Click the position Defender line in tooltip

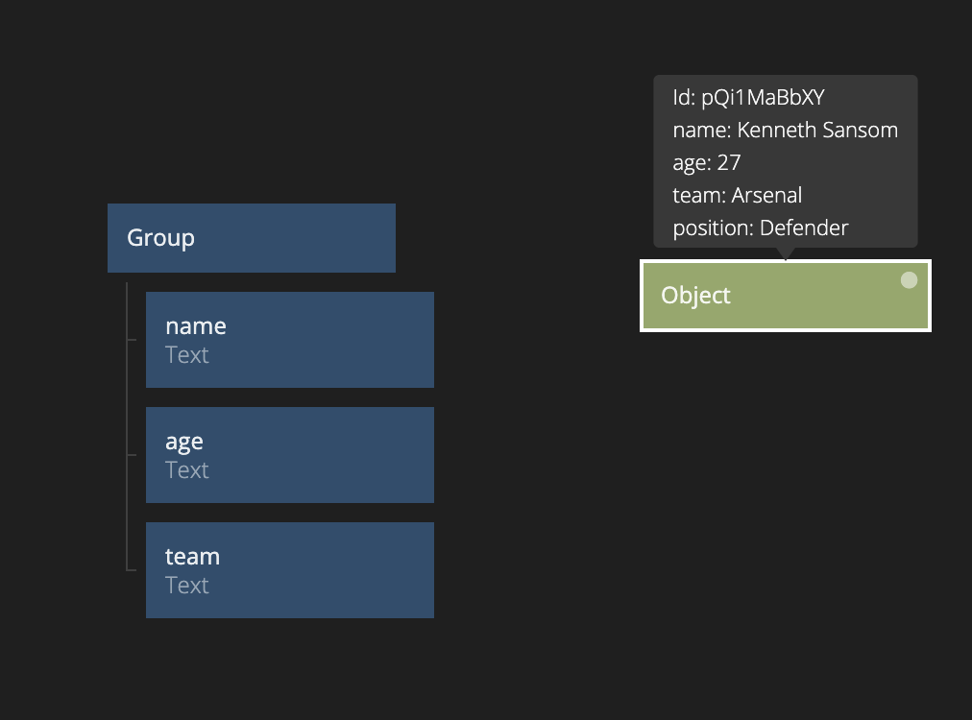760,228
